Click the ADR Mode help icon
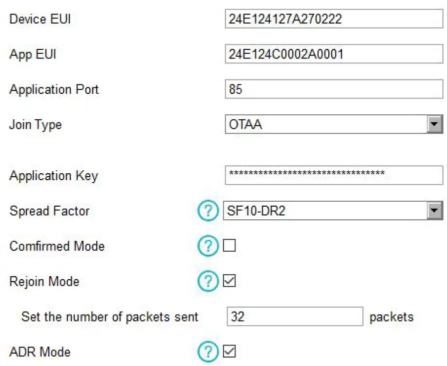447x366 pixels. coord(207,352)
